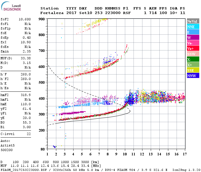Click the 10 MHz frequency axis label
Viewport: 201px width, 172px height.
pos(125,154)
